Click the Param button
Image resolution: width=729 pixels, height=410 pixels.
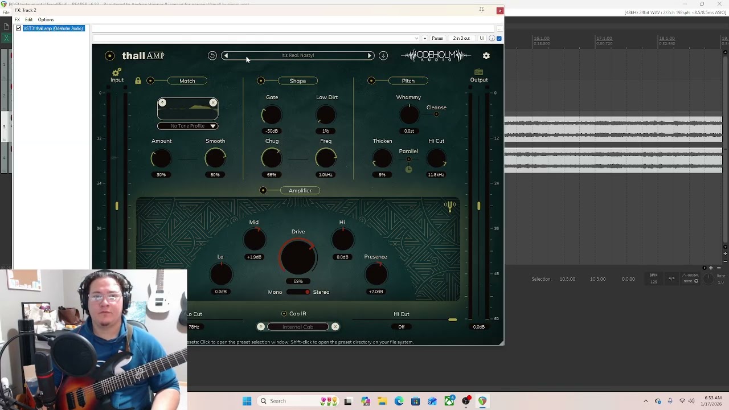(x=437, y=39)
